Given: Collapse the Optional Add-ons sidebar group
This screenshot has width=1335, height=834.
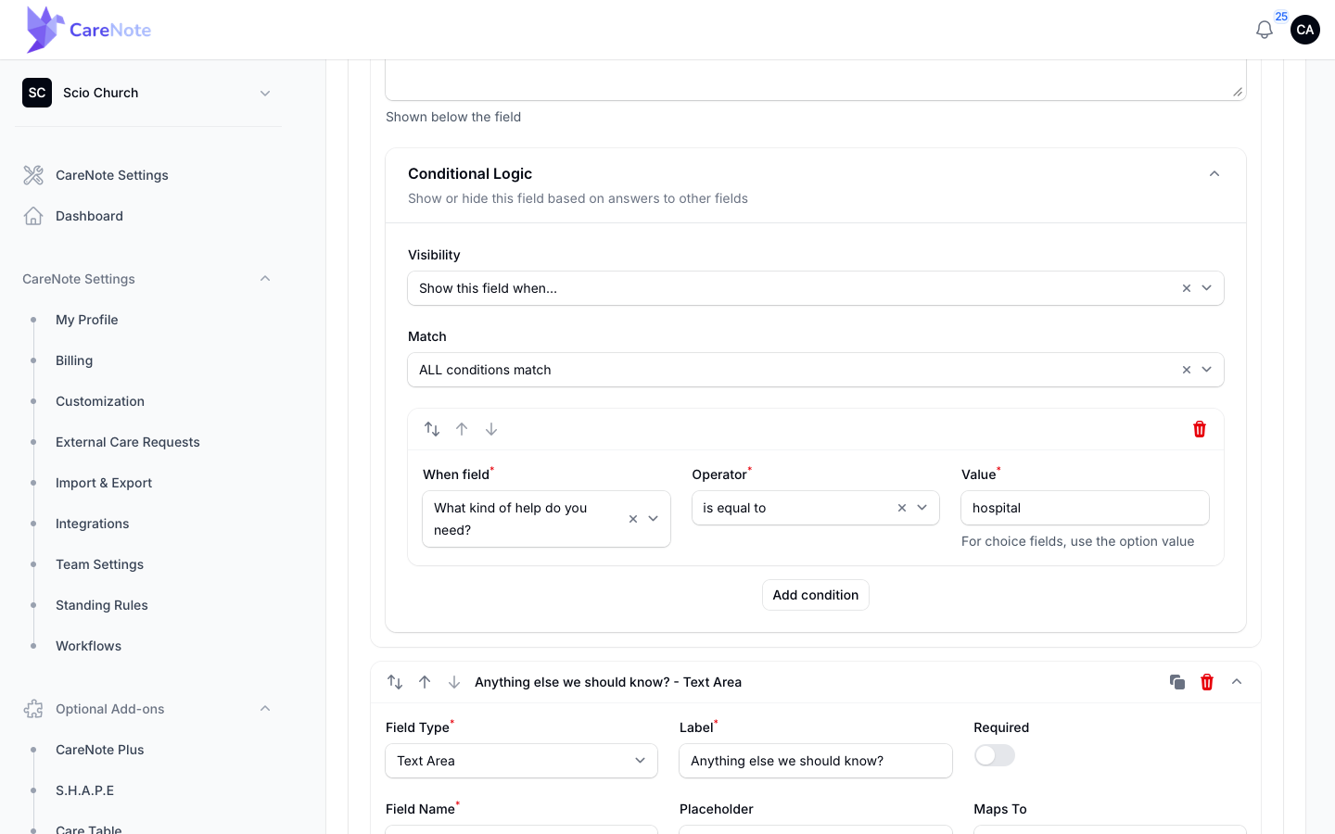Looking at the screenshot, I should click(x=265, y=709).
